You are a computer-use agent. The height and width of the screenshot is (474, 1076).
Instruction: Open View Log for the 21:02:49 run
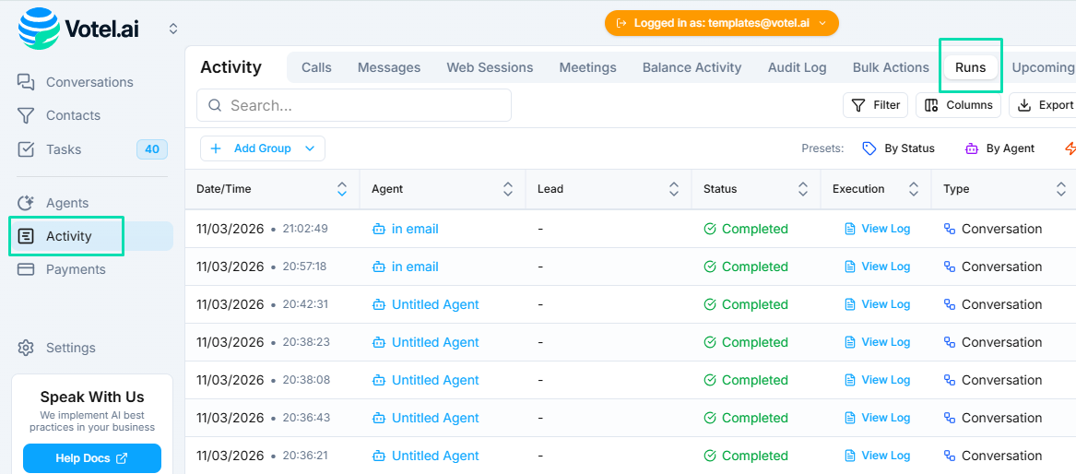[x=877, y=229]
